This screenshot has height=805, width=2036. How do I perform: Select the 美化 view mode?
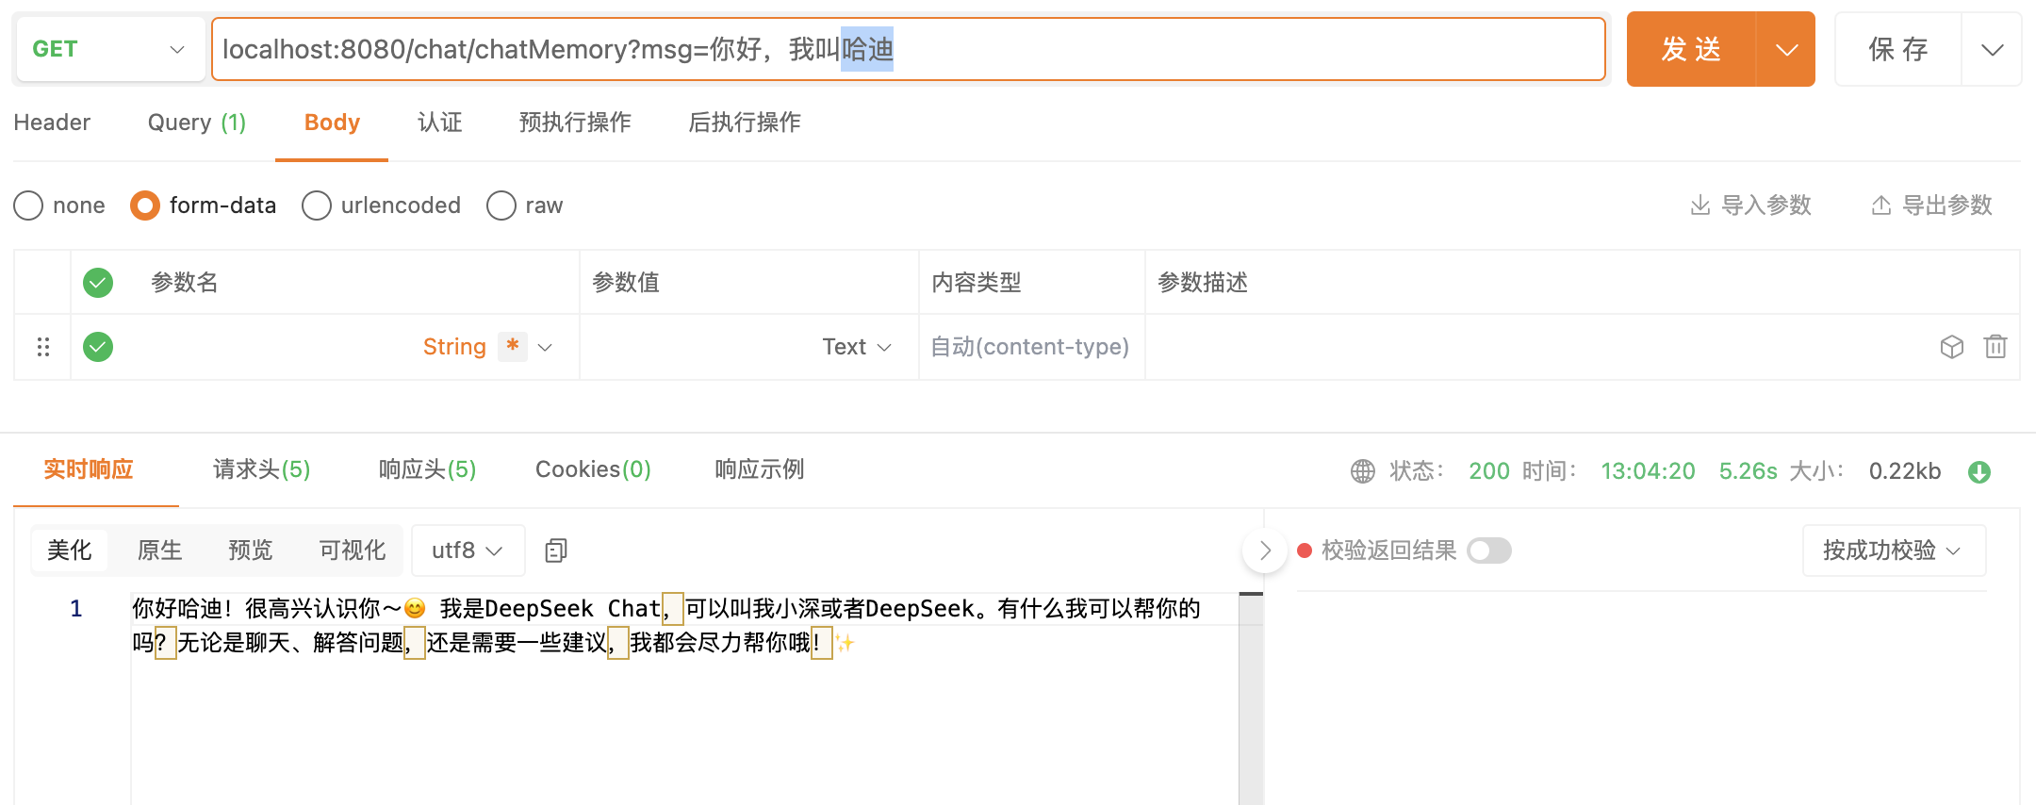pyautogui.click(x=70, y=550)
